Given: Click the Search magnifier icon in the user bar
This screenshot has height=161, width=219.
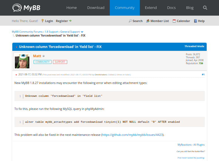Looking at the screenshot, I should pyautogui.click(x=130, y=21).
